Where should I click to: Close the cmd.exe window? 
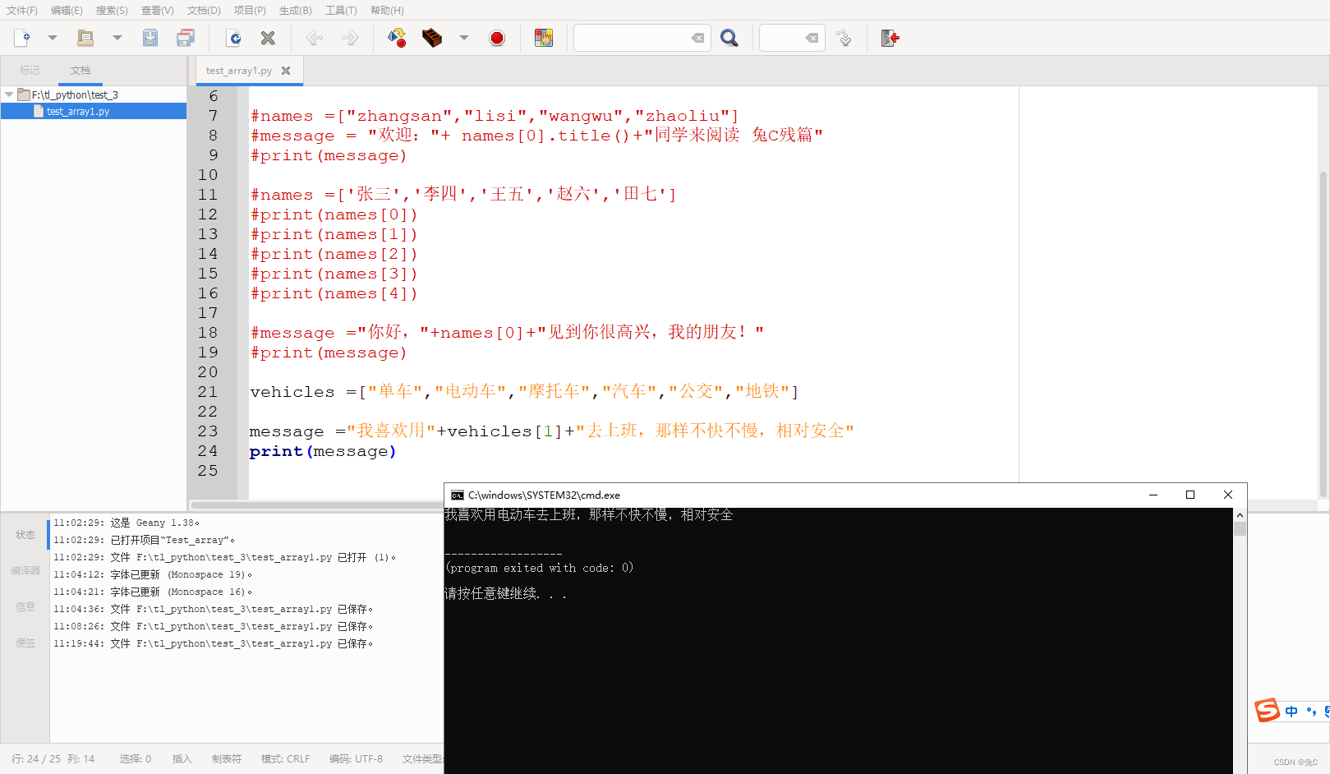(1228, 495)
